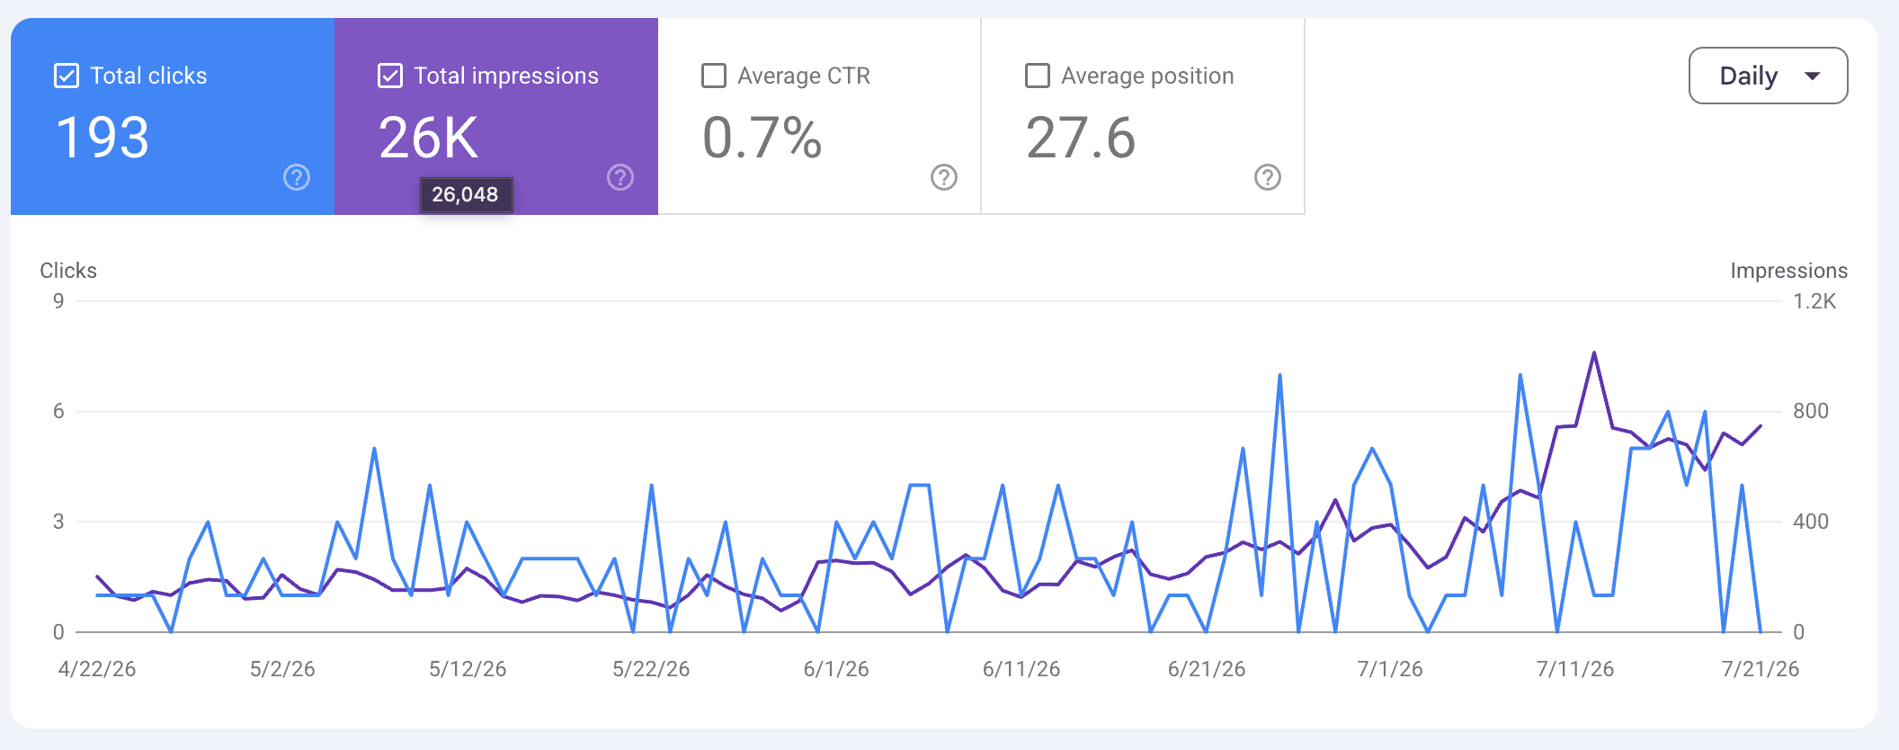
Task: Click the 1.2K impressions axis label
Action: click(1814, 301)
